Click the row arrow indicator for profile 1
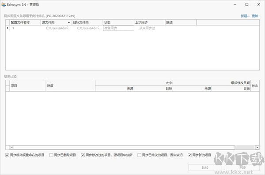 [x=8, y=28]
